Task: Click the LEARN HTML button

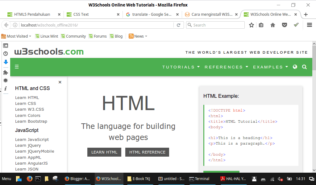Action: coord(104,152)
